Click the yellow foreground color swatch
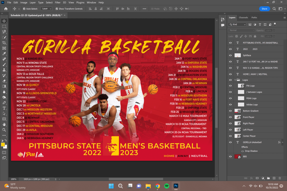This screenshot has height=191, width=287. (3, 145)
